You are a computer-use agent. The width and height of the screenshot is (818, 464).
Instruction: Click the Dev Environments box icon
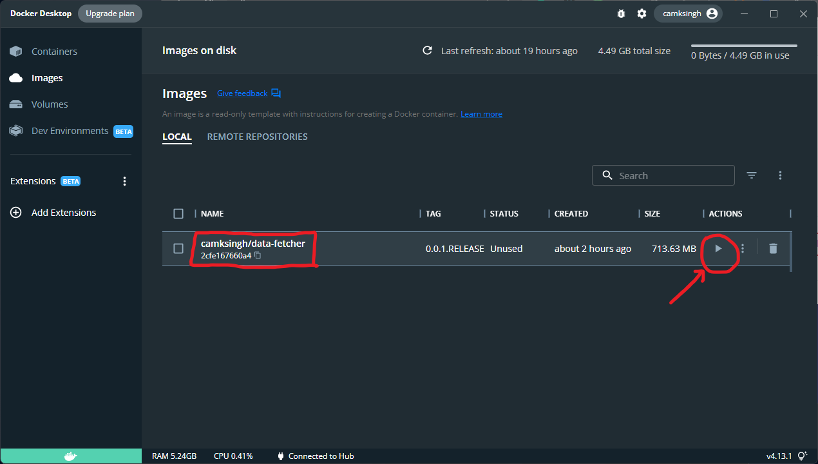(x=16, y=131)
